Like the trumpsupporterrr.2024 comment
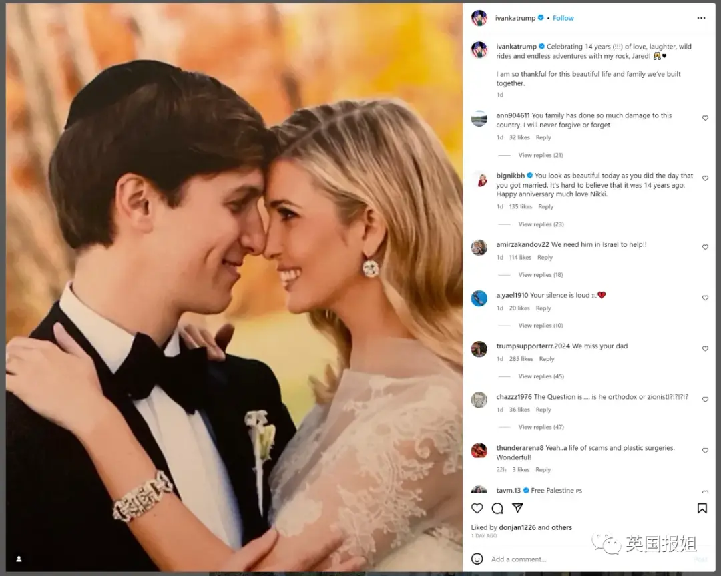The height and width of the screenshot is (576, 721). point(705,348)
